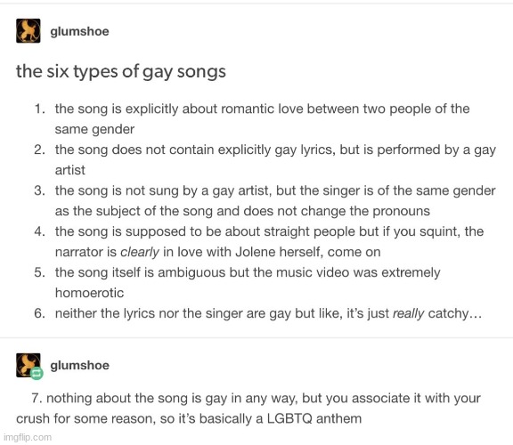
Task: Select list item 3 about unchanged pronouns
Action: coord(265,200)
